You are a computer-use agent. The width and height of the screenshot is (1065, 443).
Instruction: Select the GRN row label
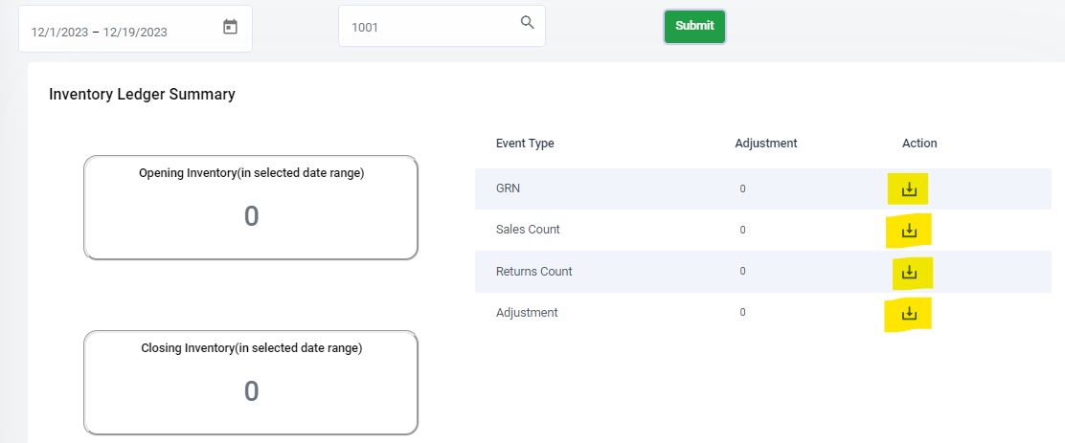508,188
